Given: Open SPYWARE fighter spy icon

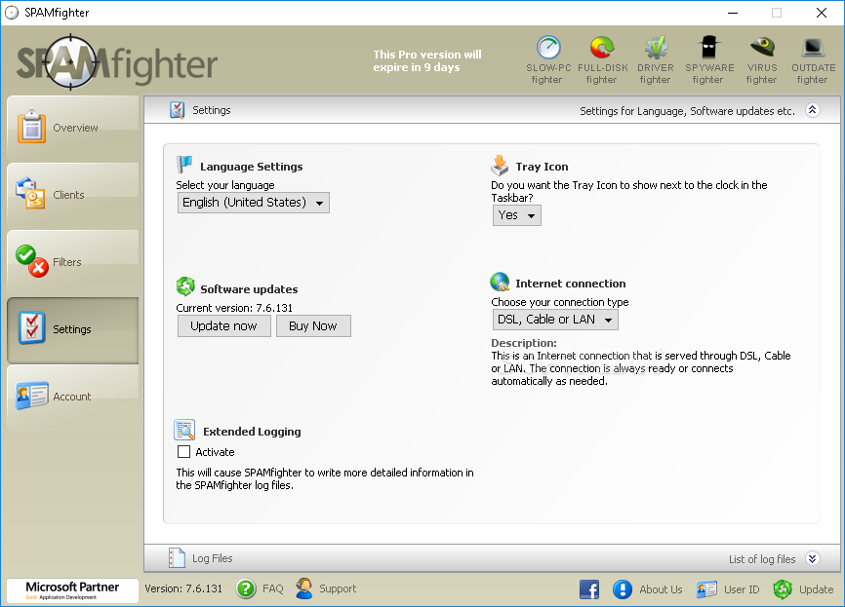Looking at the screenshot, I should point(708,48).
